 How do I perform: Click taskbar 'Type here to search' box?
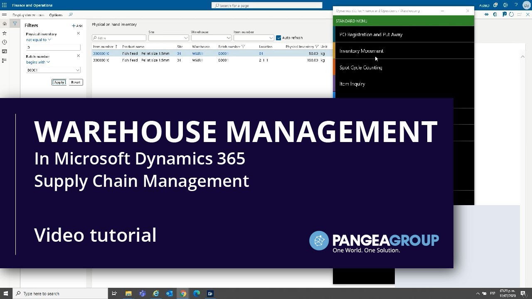click(x=59, y=294)
